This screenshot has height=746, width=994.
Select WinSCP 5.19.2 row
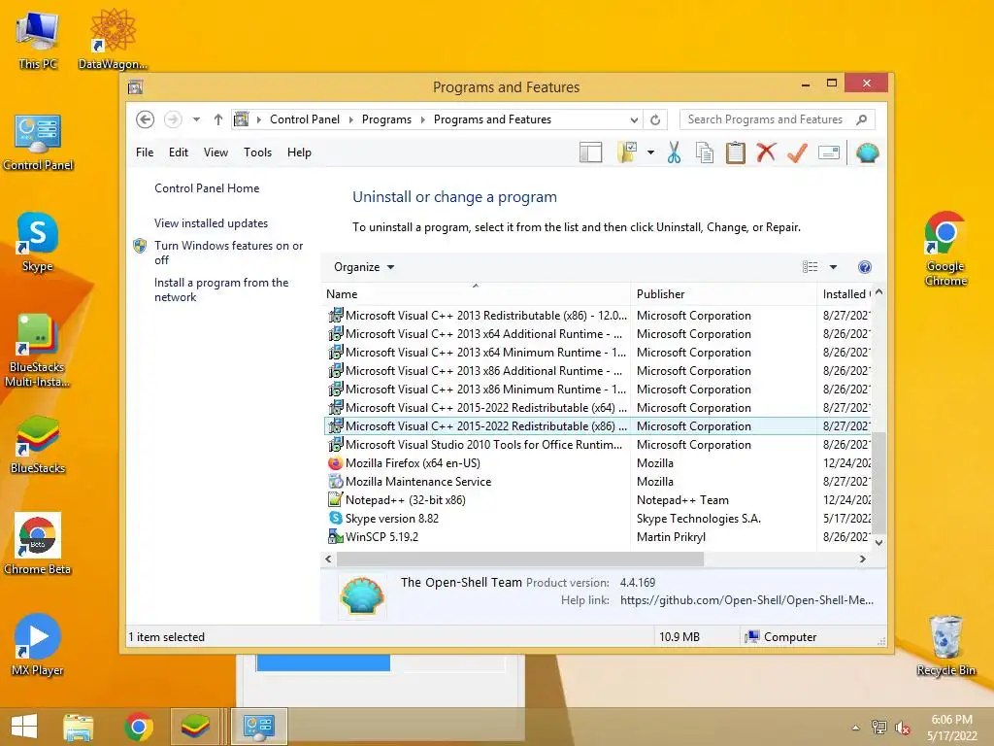(x=598, y=536)
